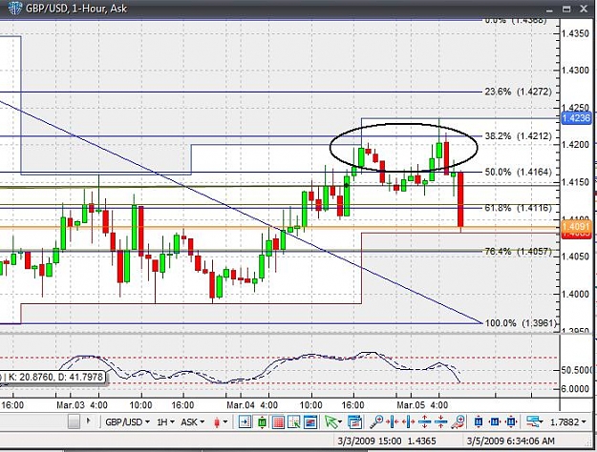This screenshot has width=597, height=452.
Task: Click the GBP/USD, 1-Hour, Ask title
Action: pos(76,9)
